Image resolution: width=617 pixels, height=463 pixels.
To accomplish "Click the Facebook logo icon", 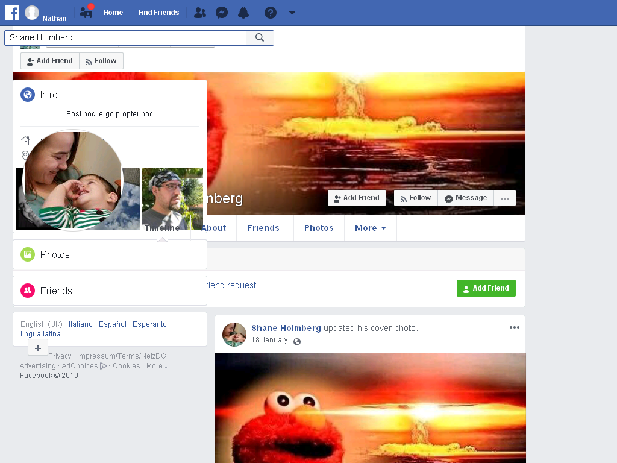I will click(x=12, y=13).
